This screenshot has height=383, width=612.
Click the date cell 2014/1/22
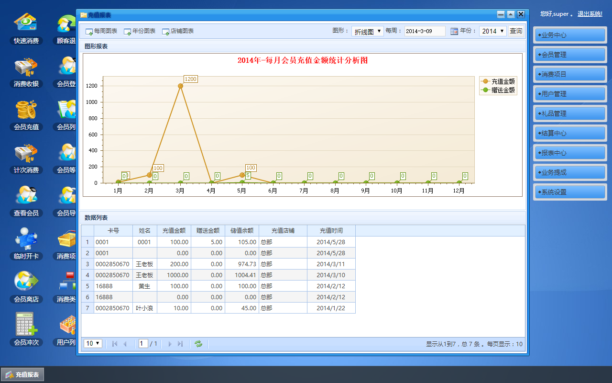pyautogui.click(x=331, y=308)
